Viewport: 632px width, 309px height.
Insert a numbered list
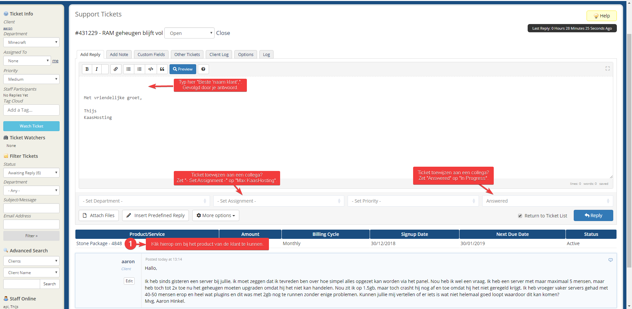pos(140,69)
